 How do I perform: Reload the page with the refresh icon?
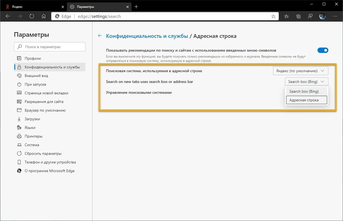tap(32, 16)
